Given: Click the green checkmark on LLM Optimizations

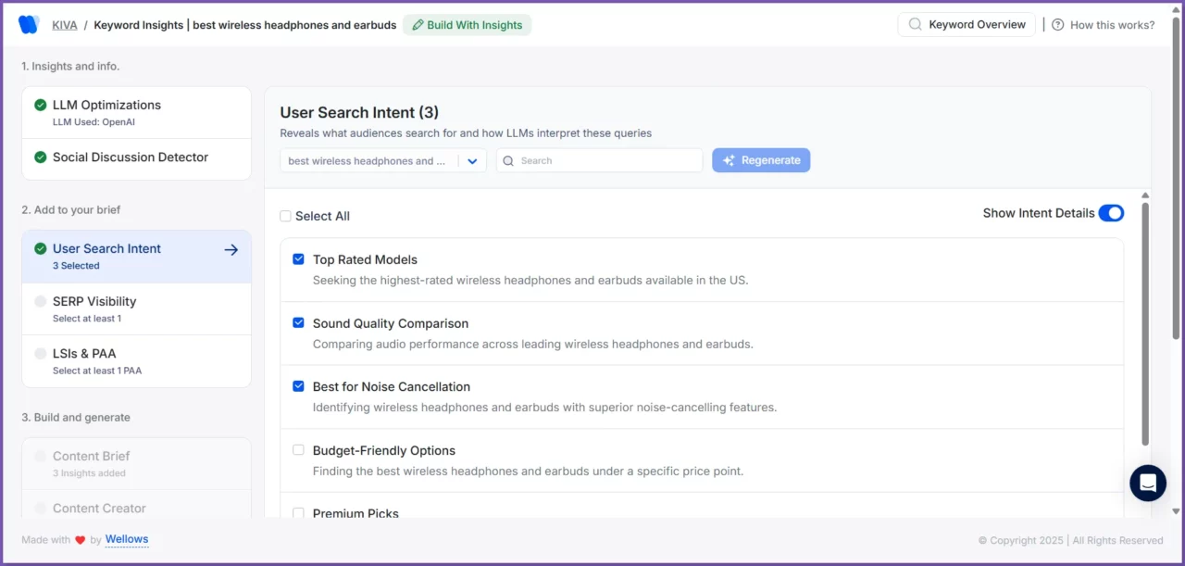Looking at the screenshot, I should [41, 105].
